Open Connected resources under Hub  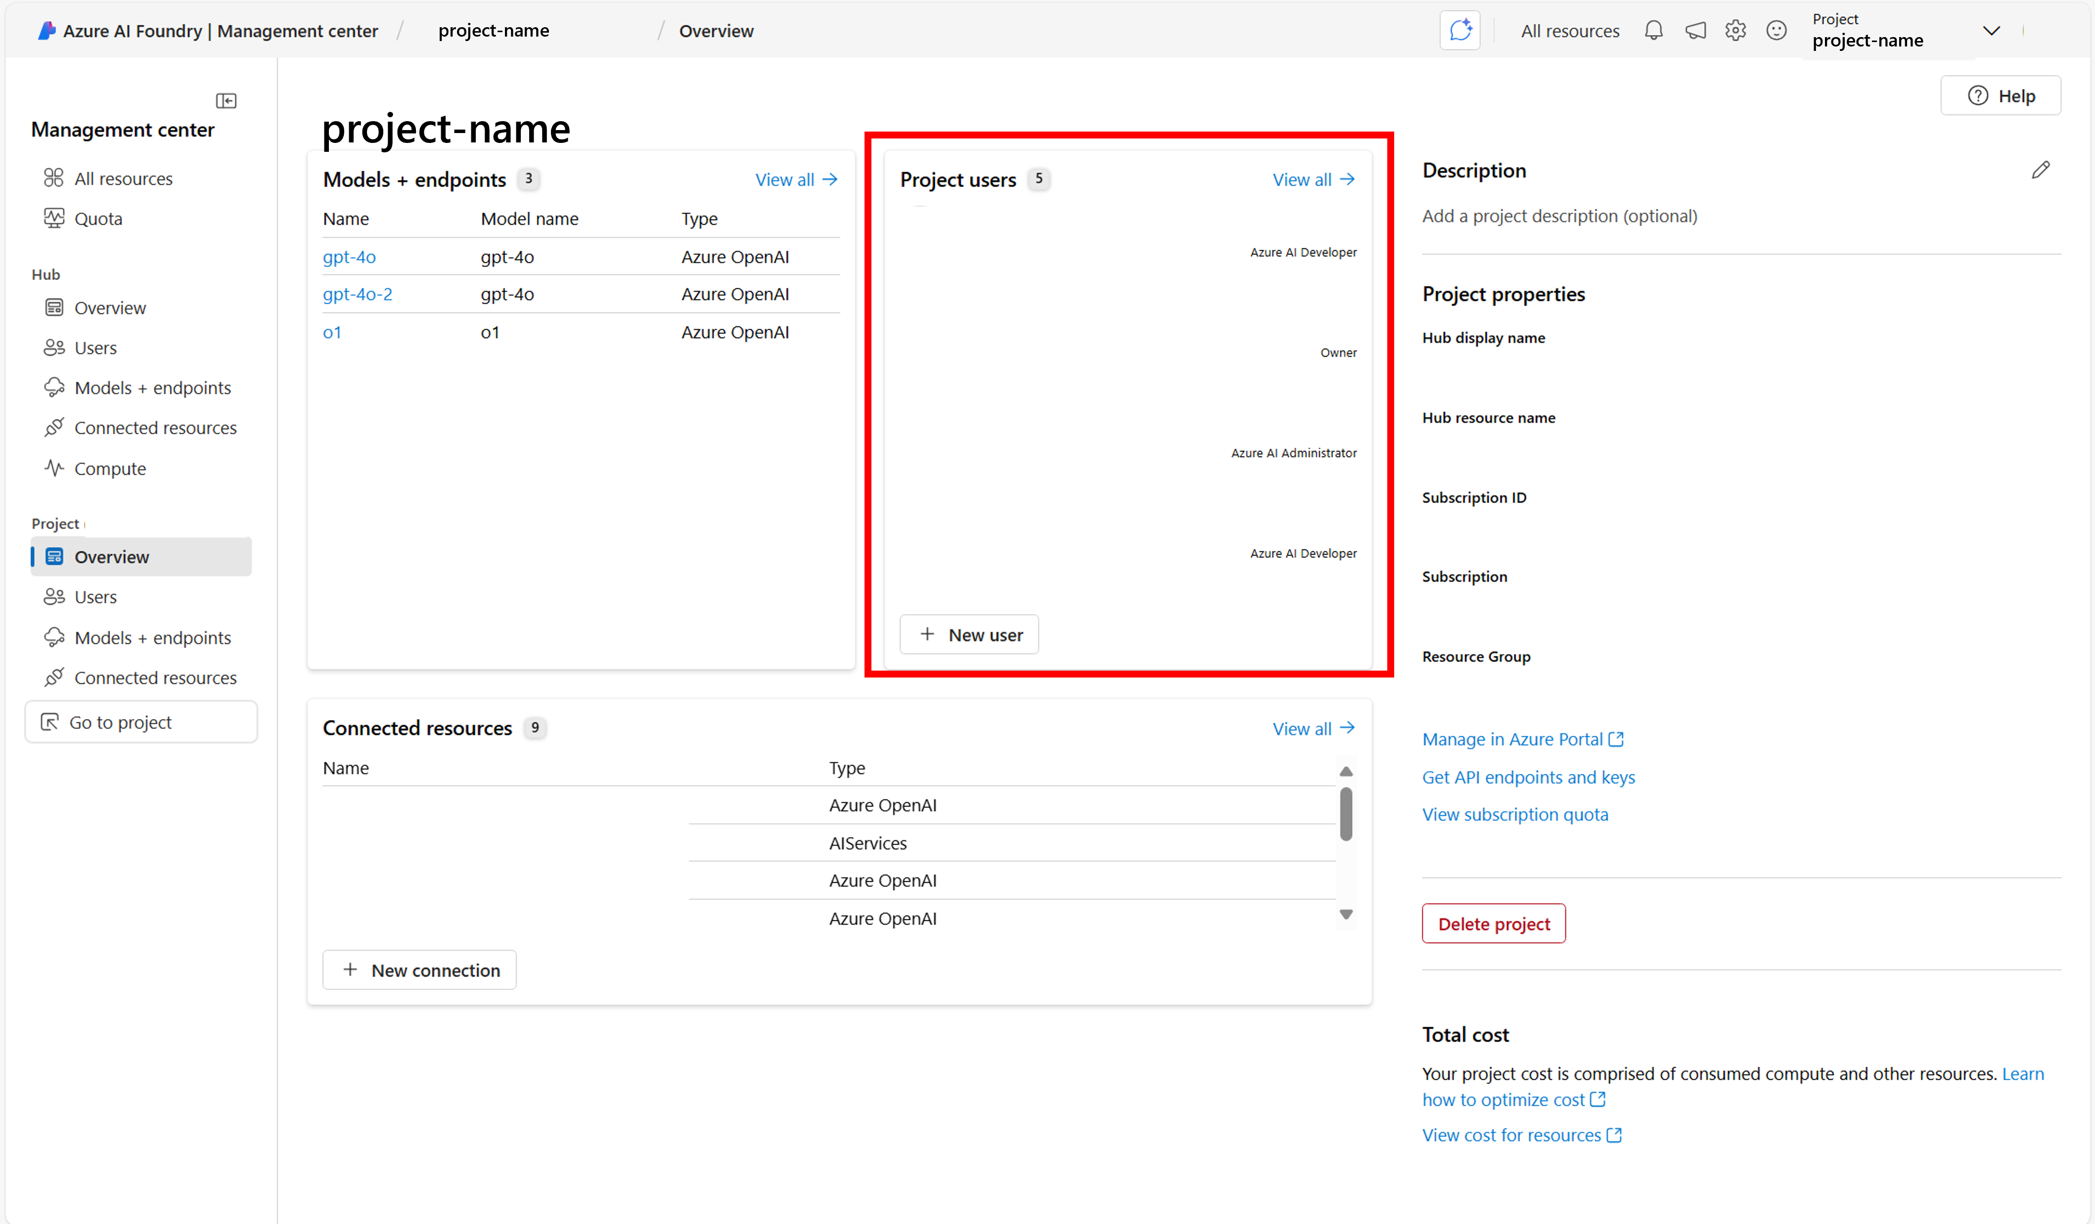pyautogui.click(x=155, y=427)
